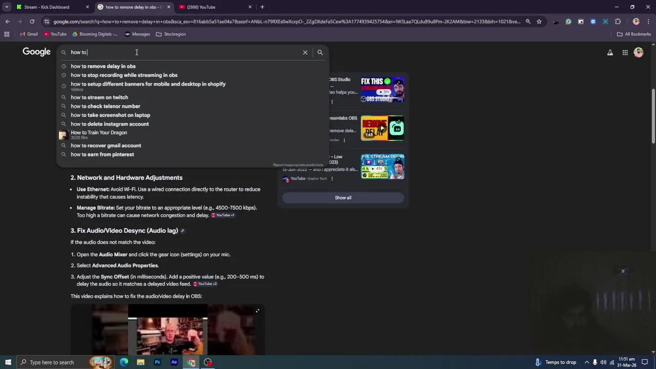656x369 pixels.
Task: Click inside the Google search field
Action: coord(184,52)
